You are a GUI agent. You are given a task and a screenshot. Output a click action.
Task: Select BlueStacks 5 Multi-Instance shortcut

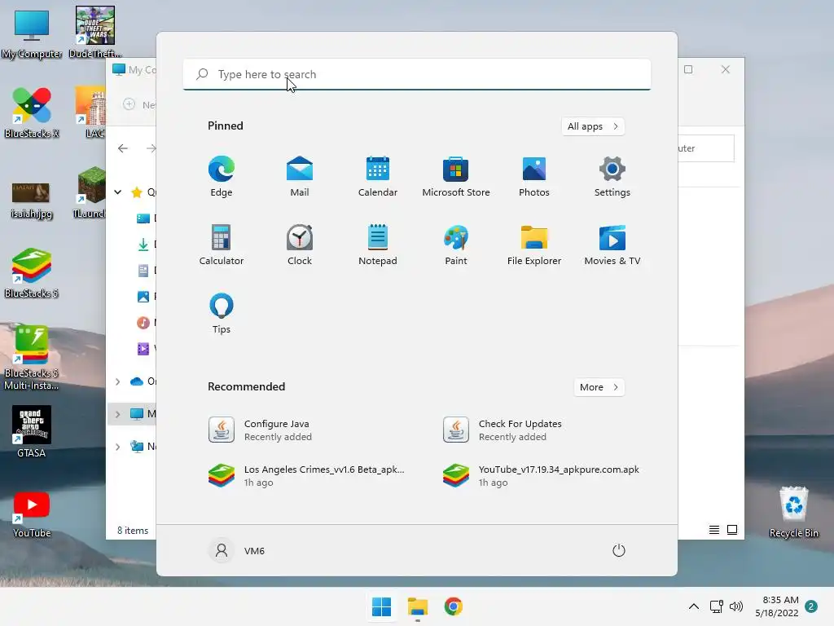[32, 358]
